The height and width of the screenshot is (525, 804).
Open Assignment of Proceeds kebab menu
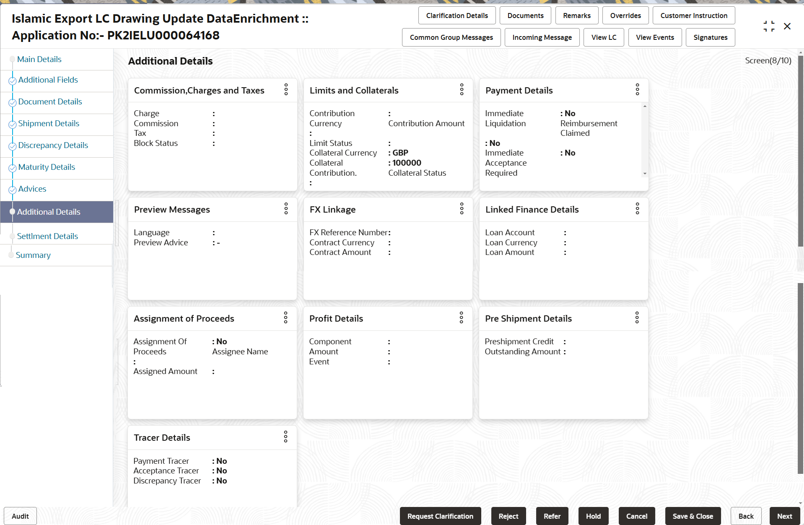point(285,317)
